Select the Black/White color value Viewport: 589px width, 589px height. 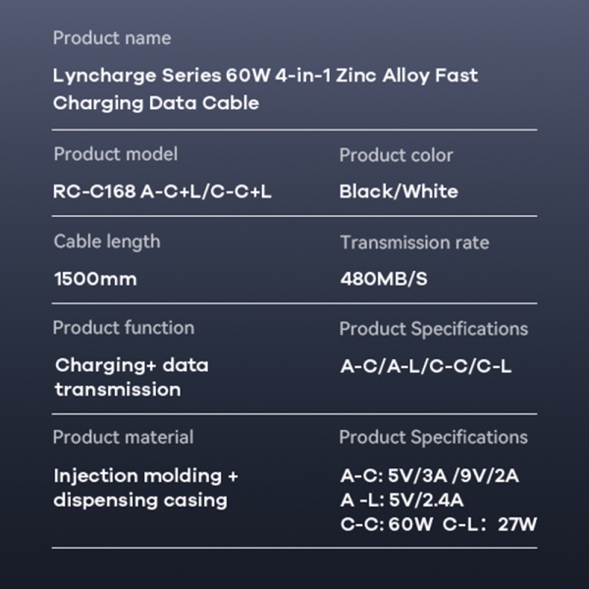point(399,191)
